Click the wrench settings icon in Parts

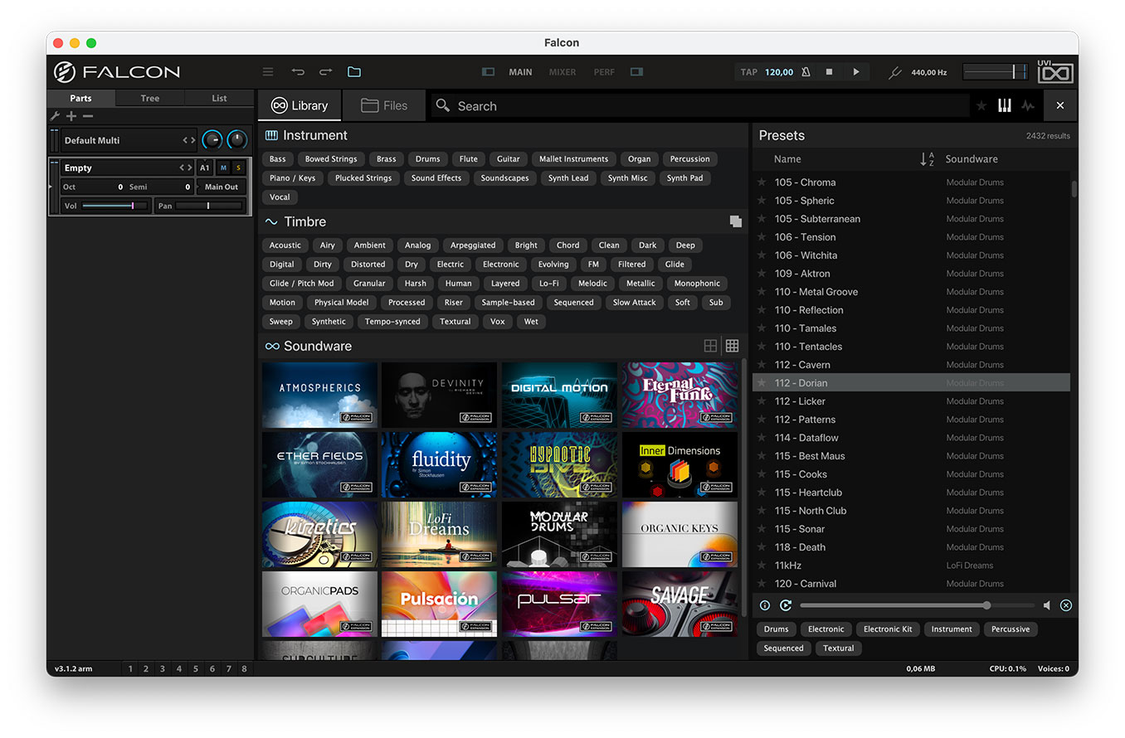pyautogui.click(x=56, y=116)
